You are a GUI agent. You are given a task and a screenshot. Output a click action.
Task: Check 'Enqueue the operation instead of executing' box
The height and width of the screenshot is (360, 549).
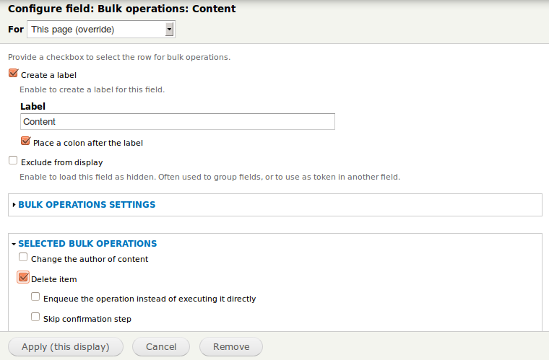(x=35, y=297)
